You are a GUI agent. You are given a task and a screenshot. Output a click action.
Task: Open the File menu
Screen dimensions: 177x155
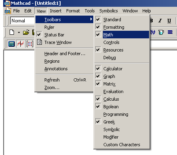pos(16,11)
